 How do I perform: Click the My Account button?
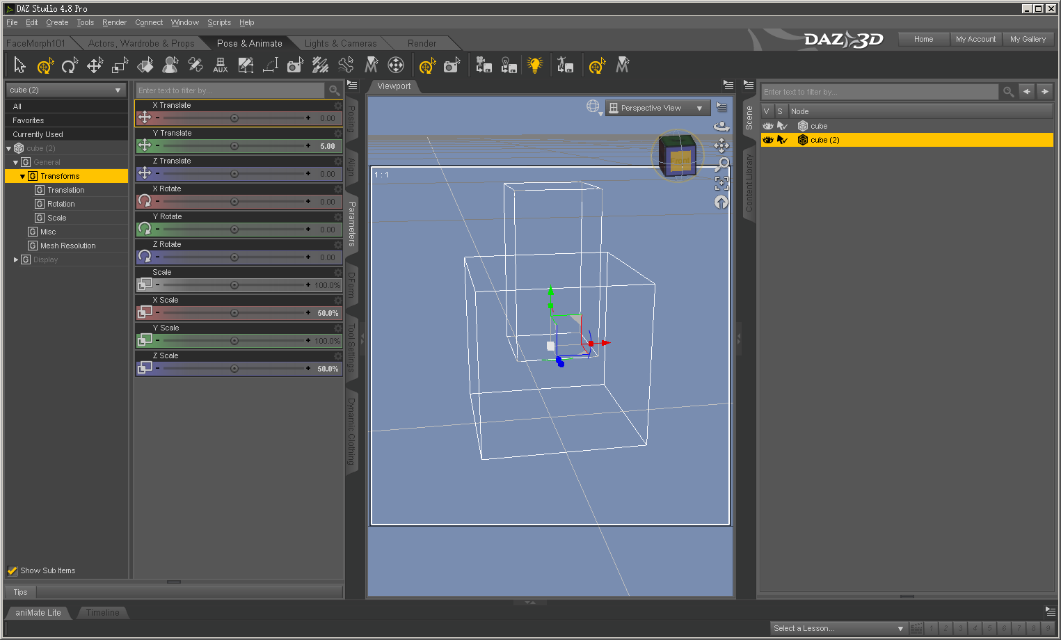tap(975, 39)
